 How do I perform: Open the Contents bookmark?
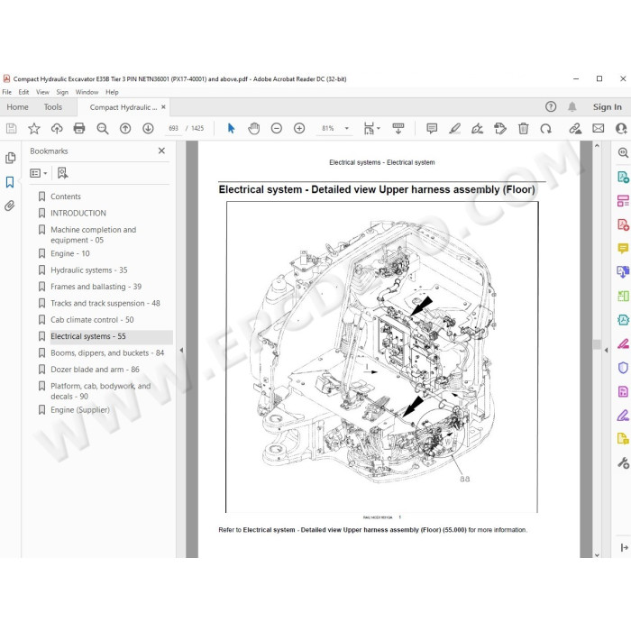point(65,197)
